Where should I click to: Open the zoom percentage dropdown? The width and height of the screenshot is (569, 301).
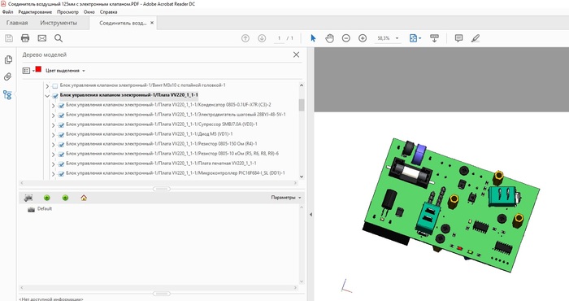tap(397, 38)
